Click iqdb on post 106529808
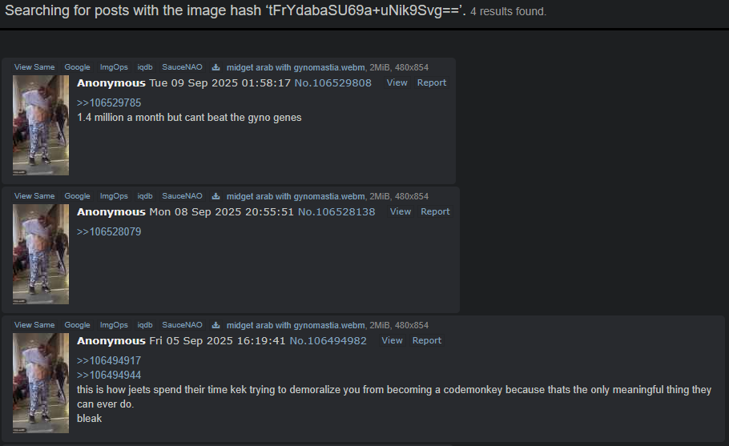 (145, 67)
